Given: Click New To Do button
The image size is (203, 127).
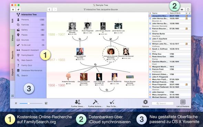Looking at the screenshot, I should pos(112,103).
